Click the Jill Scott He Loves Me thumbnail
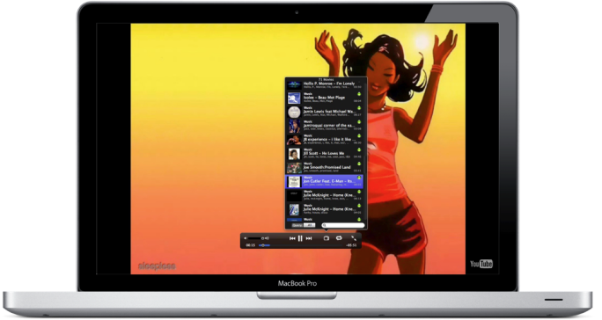 click(294, 154)
